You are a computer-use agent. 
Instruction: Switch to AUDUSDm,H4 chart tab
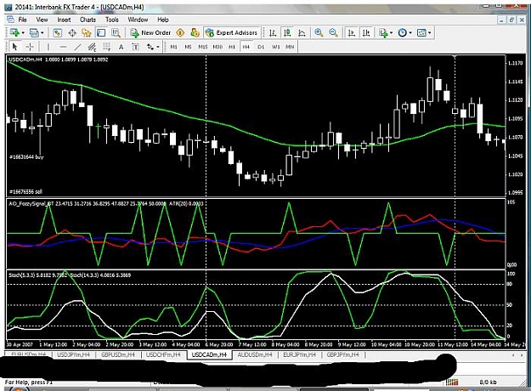click(x=255, y=354)
